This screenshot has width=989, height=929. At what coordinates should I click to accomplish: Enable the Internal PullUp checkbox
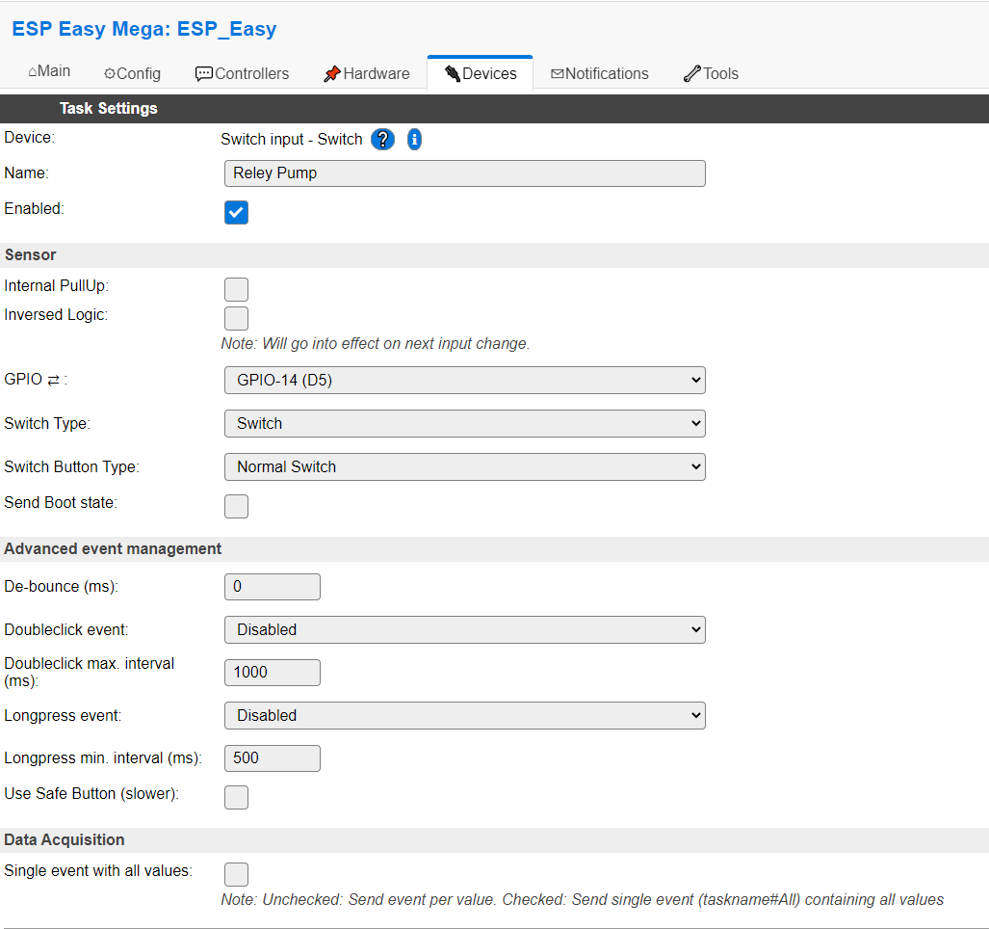(237, 290)
